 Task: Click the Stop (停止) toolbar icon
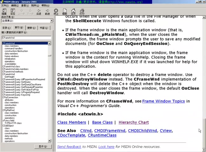[x=56, y=12]
